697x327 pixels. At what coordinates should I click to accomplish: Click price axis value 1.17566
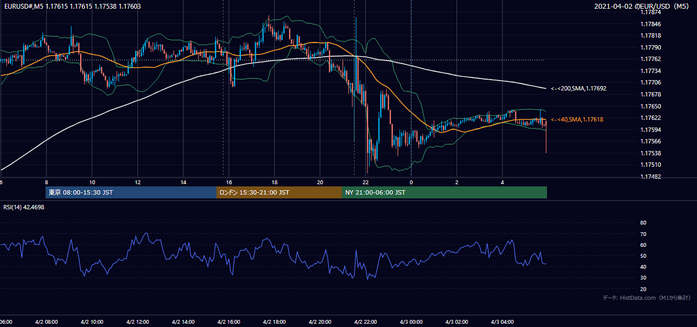pos(650,141)
